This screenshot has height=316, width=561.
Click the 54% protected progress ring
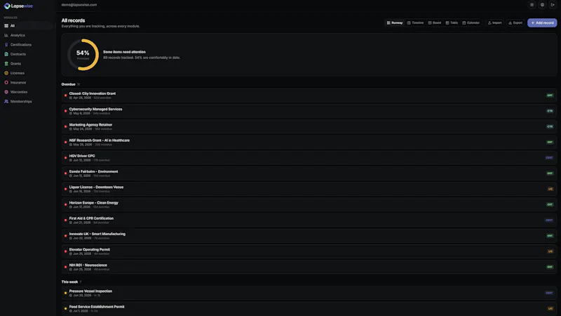click(x=83, y=55)
